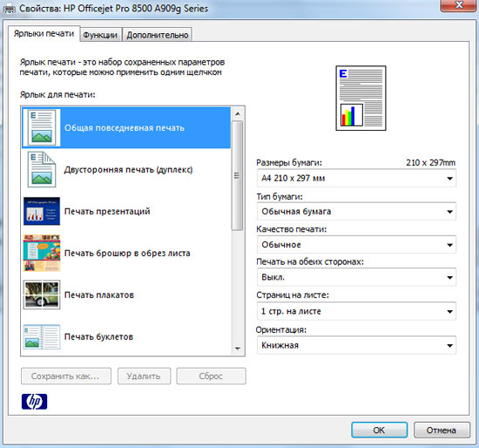Click the 'Сохранить как...' button

tap(66, 376)
